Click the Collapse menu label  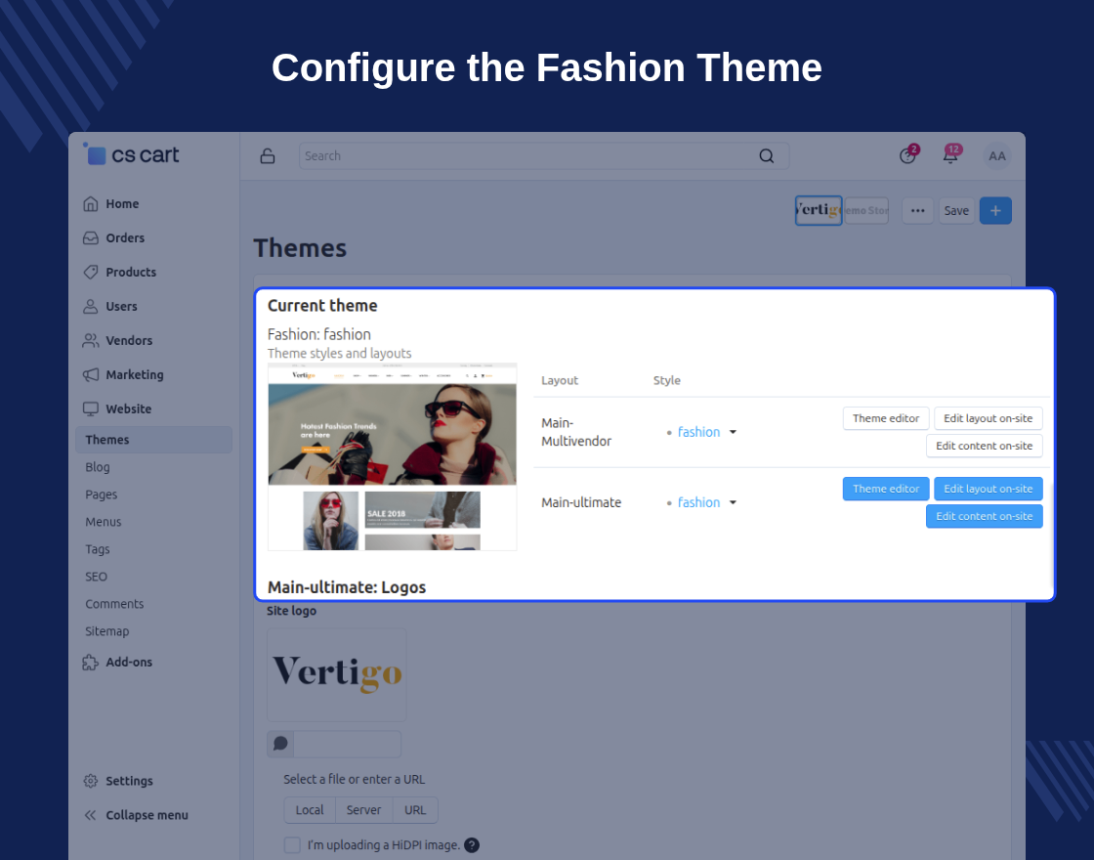147,815
